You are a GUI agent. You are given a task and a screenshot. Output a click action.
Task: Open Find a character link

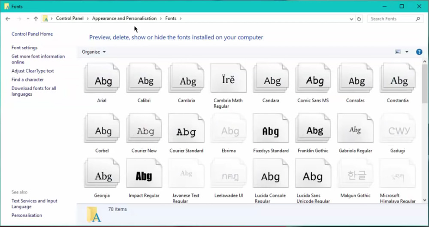27,79
